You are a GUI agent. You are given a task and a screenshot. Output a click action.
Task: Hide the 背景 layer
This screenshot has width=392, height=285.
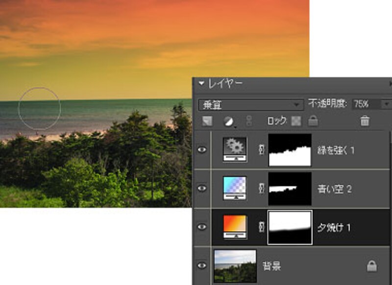coord(202,265)
